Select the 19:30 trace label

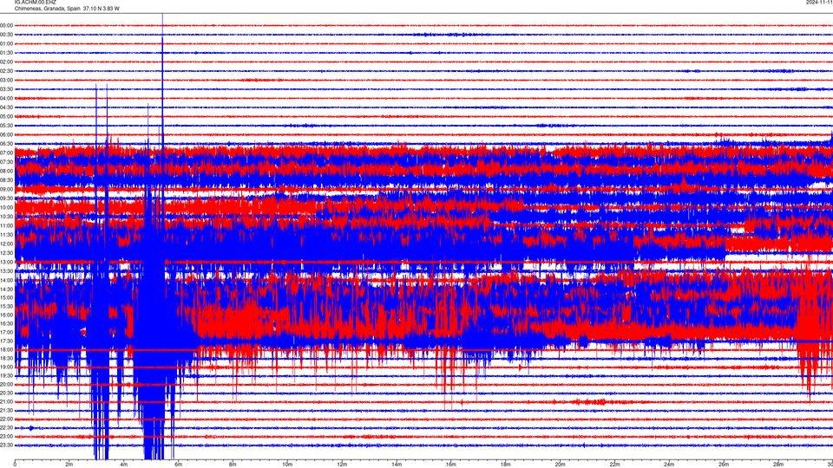coord(7,375)
